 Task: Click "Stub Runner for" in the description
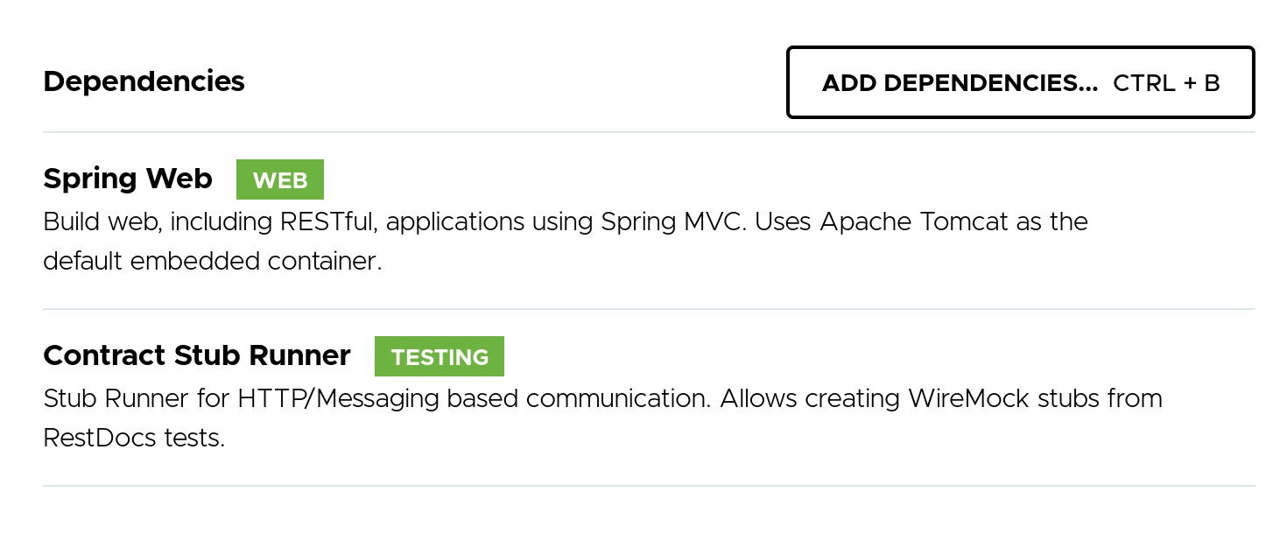pyautogui.click(x=137, y=399)
